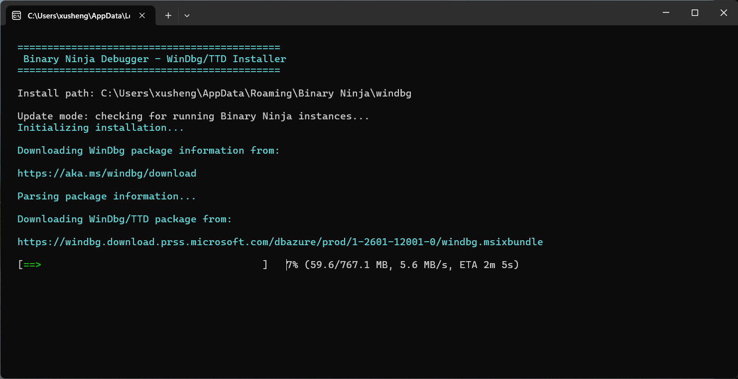Click the windbg.msixbundle download URL
This screenshot has height=379, width=738.
point(280,242)
